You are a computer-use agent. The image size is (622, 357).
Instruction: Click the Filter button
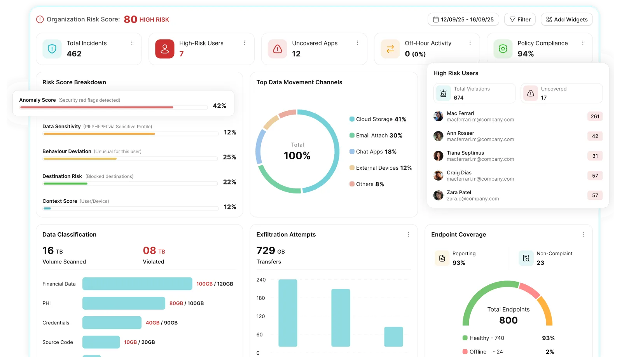[520, 19]
